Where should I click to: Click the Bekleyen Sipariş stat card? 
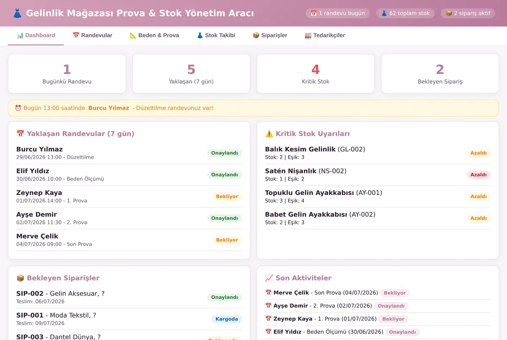(x=440, y=73)
